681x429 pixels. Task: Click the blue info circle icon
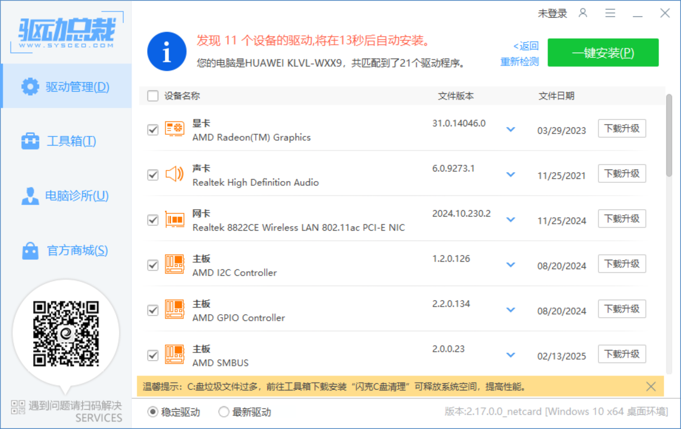click(x=167, y=51)
